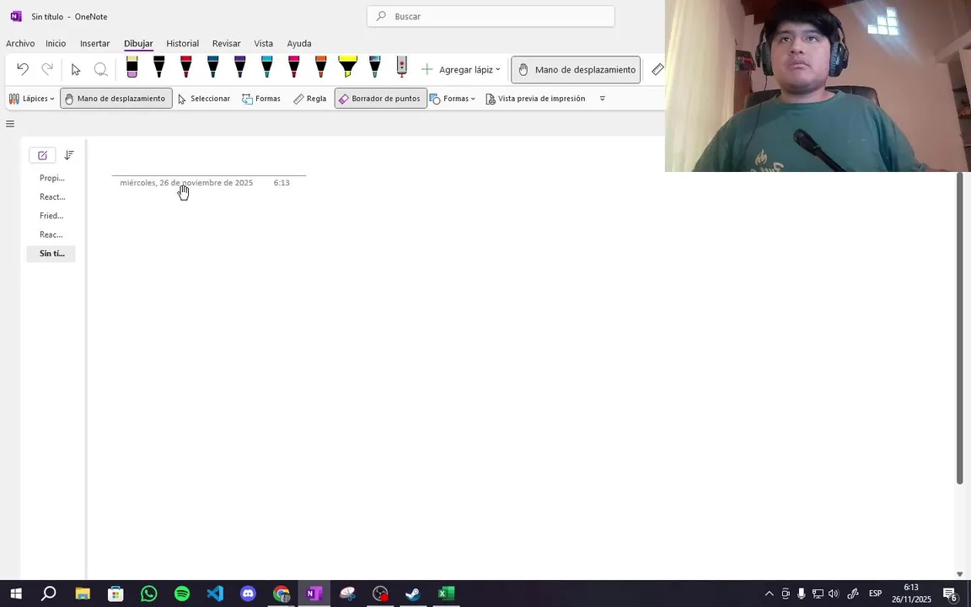971x607 pixels.
Task: Pick the eraser tool with purple tip
Action: coord(131,67)
